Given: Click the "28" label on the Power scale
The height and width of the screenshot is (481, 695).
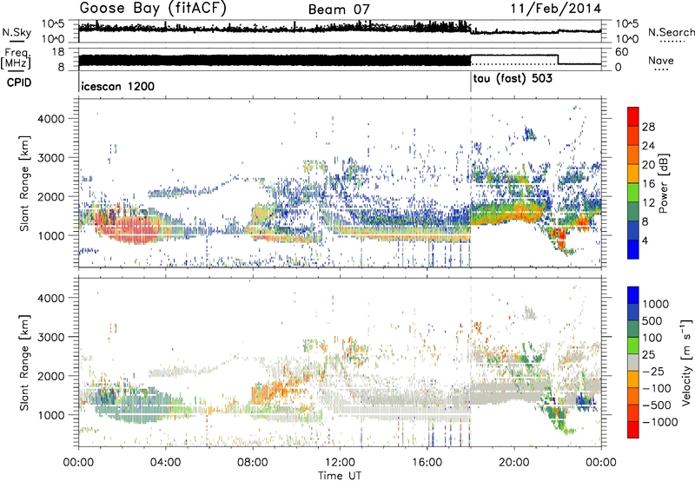Looking at the screenshot, I should (x=648, y=127).
